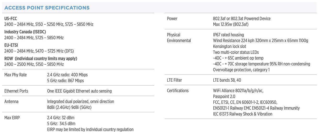The width and height of the screenshot is (319, 135).
Task: Click the Integrated dual polarized antenna text
Action: click(x=81, y=102)
